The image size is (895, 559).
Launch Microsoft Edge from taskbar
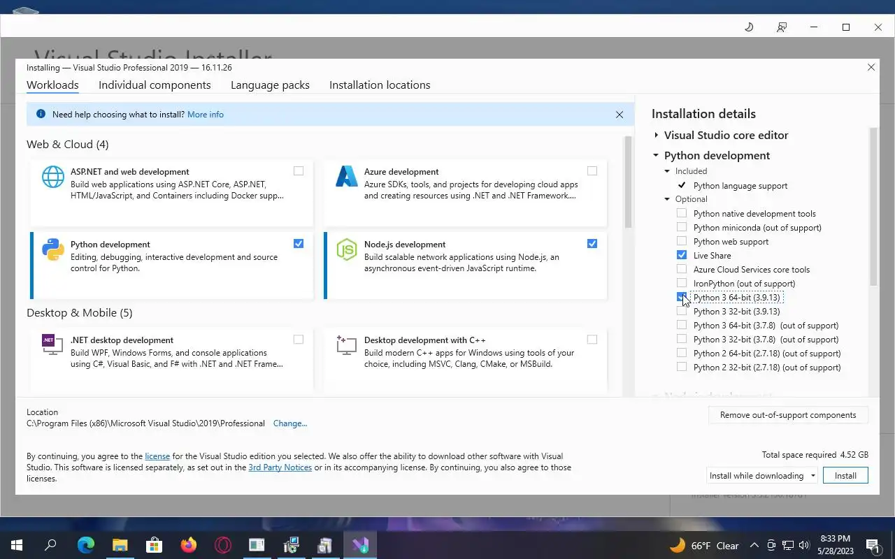(x=85, y=545)
